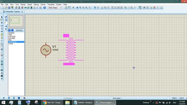Screen dimensions: 187x105
Task: Click the blue Help question-mark icon
Action: [44, 8]
